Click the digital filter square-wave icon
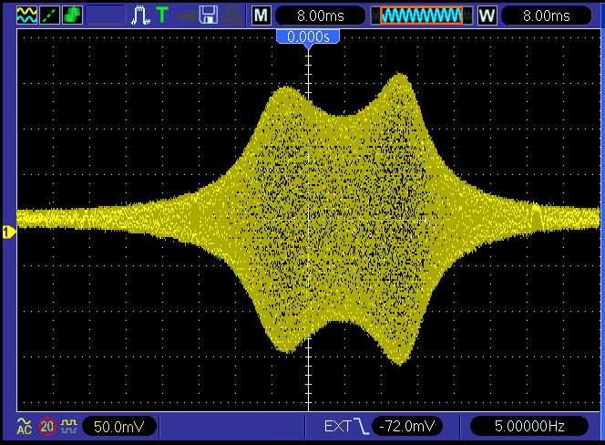 point(69,426)
